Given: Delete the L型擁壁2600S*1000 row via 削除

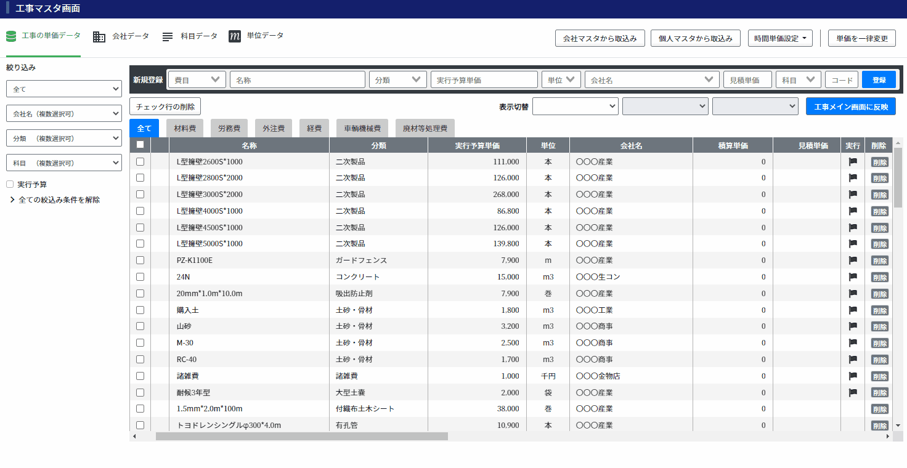Looking at the screenshot, I should [x=880, y=163].
